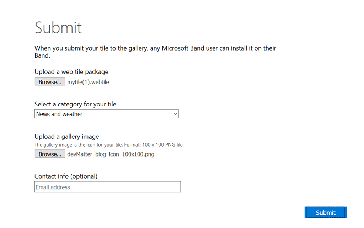Screen dimensions: 364x228
Task: Click the 'Select a category for your tile' label
Action: click(x=75, y=104)
